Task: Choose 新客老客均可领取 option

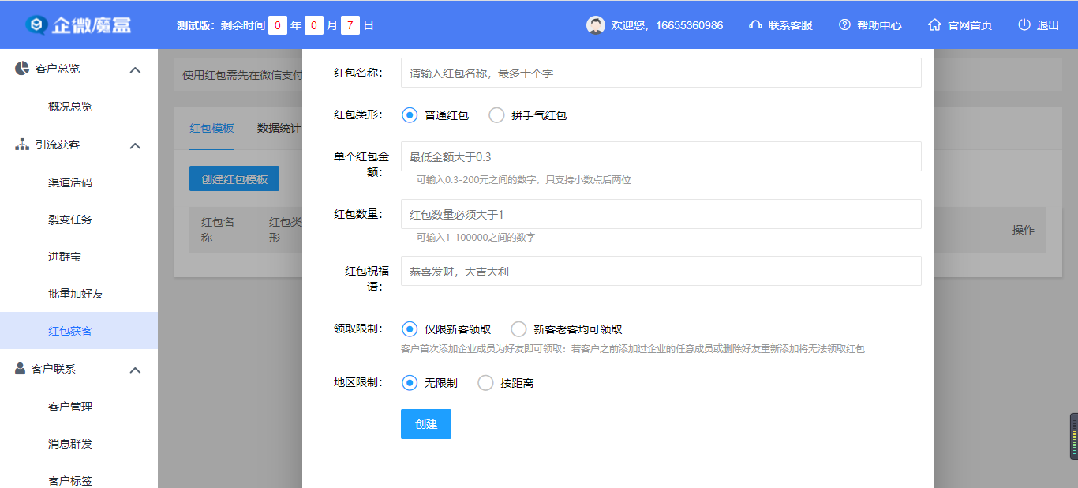Action: point(518,328)
